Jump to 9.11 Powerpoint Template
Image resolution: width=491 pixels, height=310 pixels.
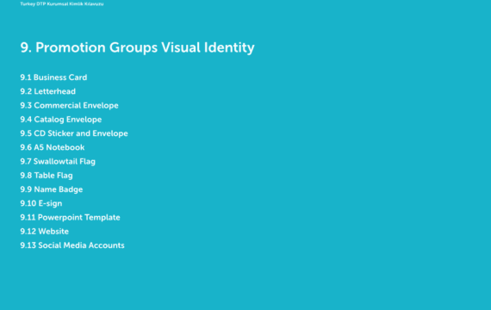coord(70,218)
